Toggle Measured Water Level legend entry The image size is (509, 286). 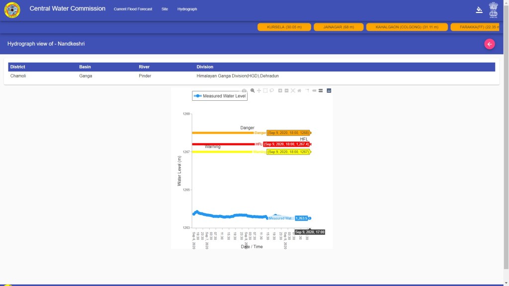tap(220, 96)
